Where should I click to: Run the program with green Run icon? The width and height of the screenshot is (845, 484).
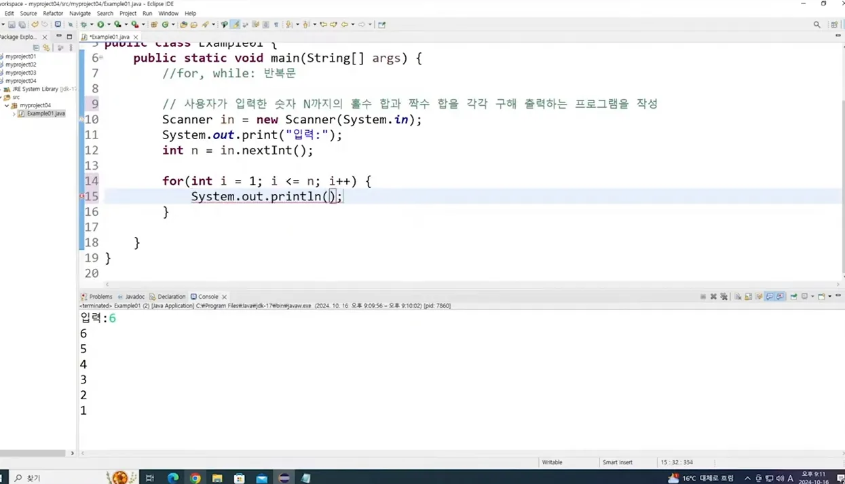100,24
